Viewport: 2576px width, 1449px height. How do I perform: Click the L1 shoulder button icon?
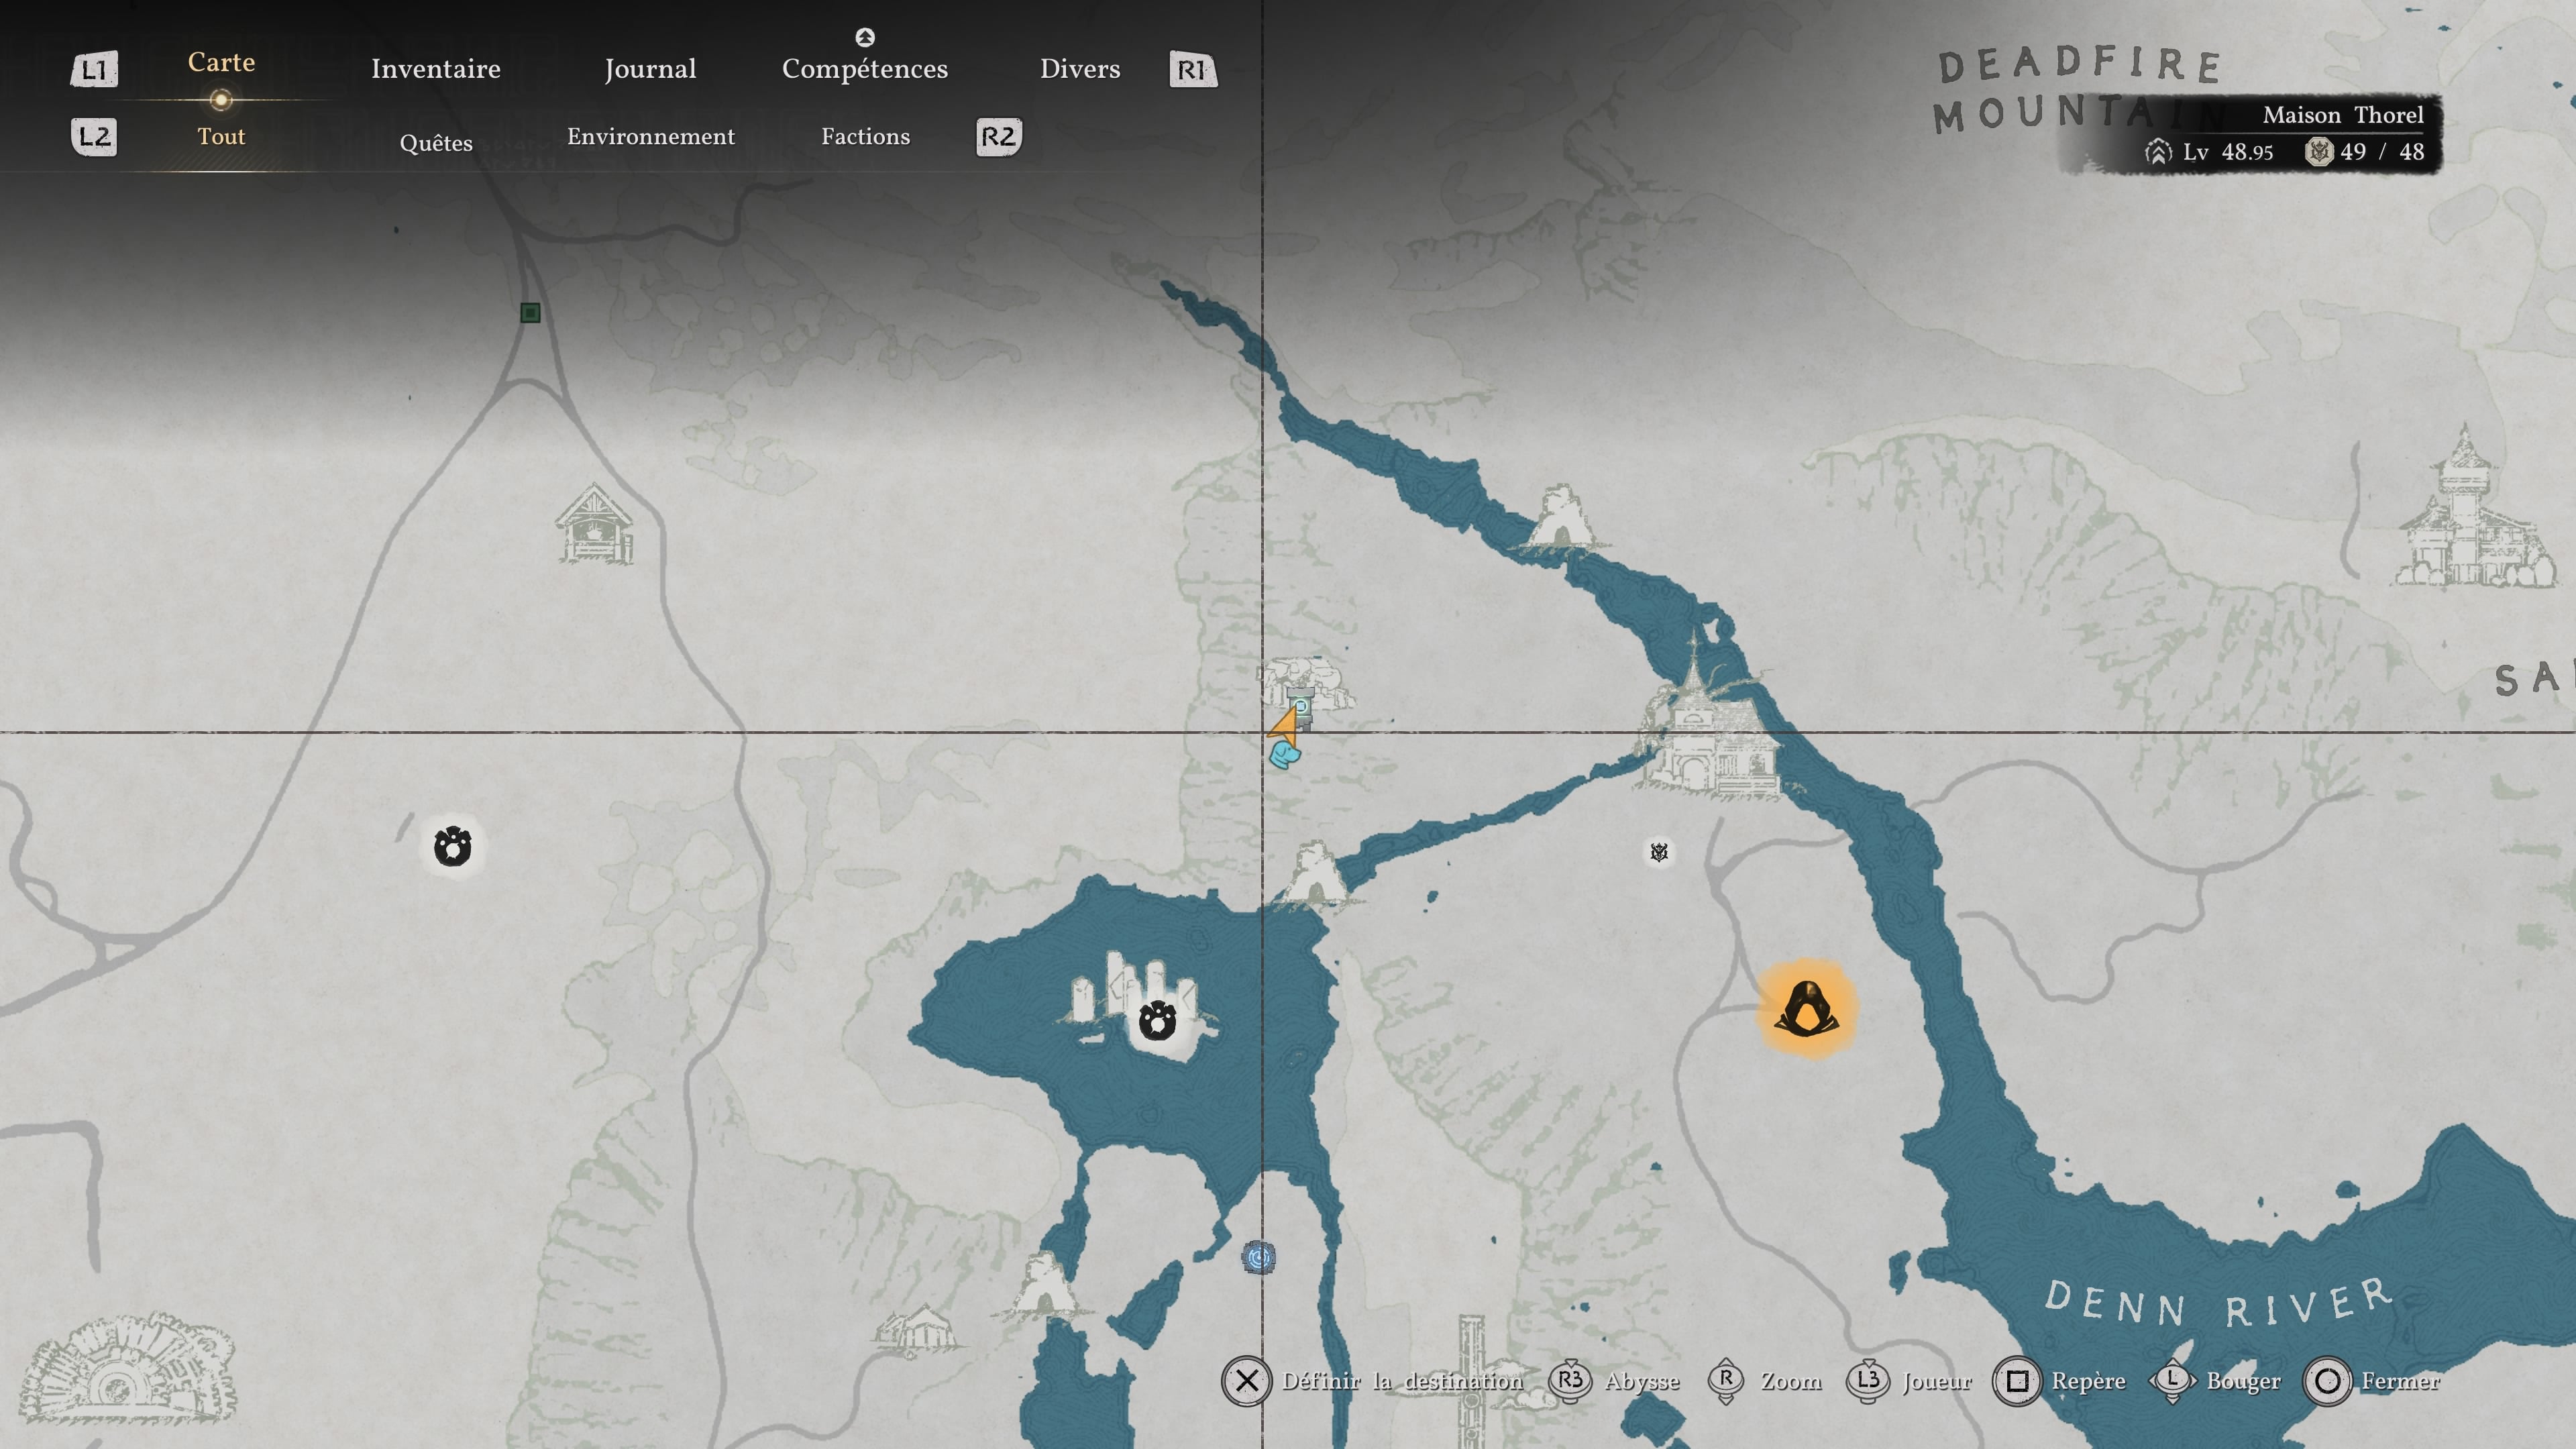click(94, 69)
